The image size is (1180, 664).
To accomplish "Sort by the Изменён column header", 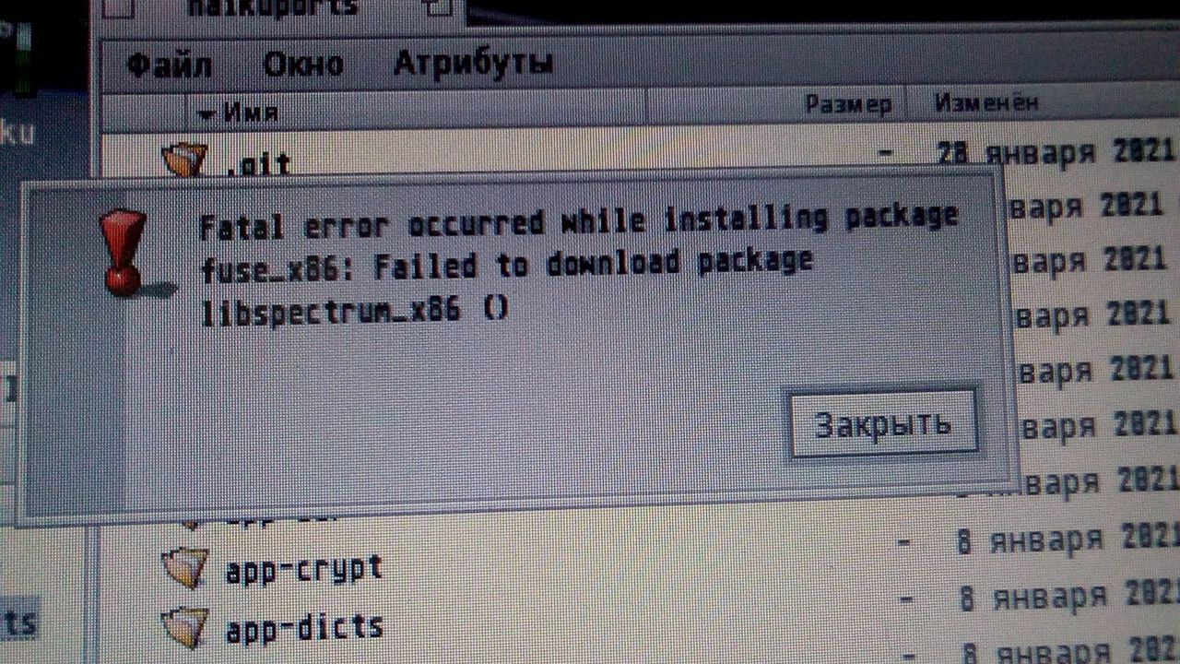I will [x=986, y=102].
